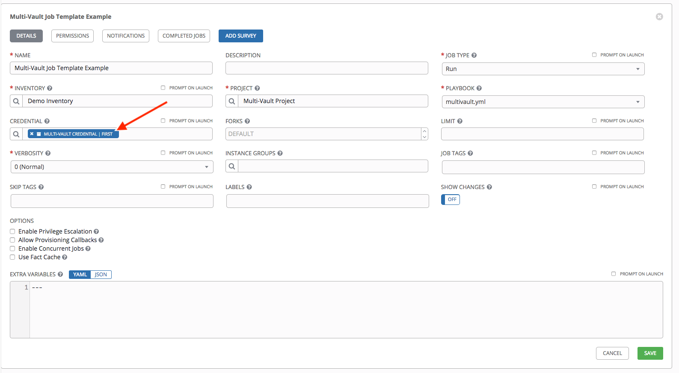Open the Project lookup search icon
The image size is (679, 373).
coord(232,101)
